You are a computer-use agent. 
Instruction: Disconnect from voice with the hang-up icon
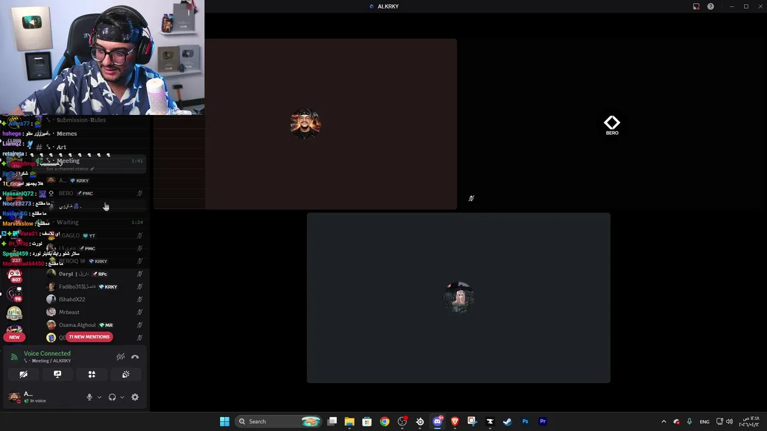click(135, 357)
